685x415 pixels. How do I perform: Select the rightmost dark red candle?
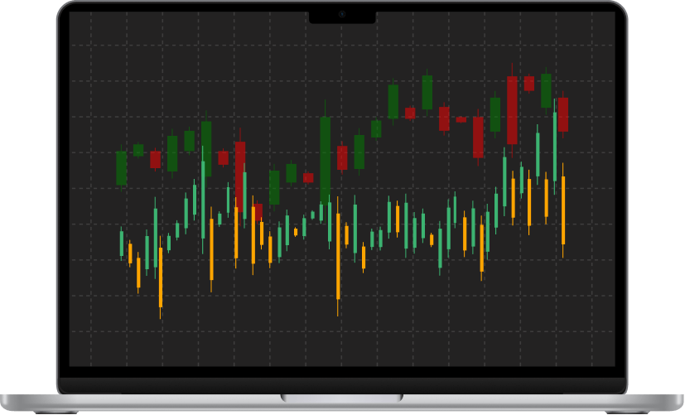tap(562, 114)
